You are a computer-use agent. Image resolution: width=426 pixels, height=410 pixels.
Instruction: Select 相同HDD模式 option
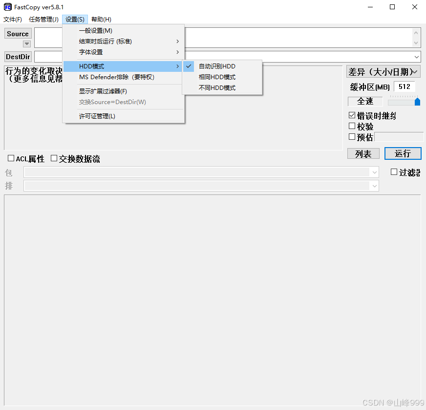point(222,77)
